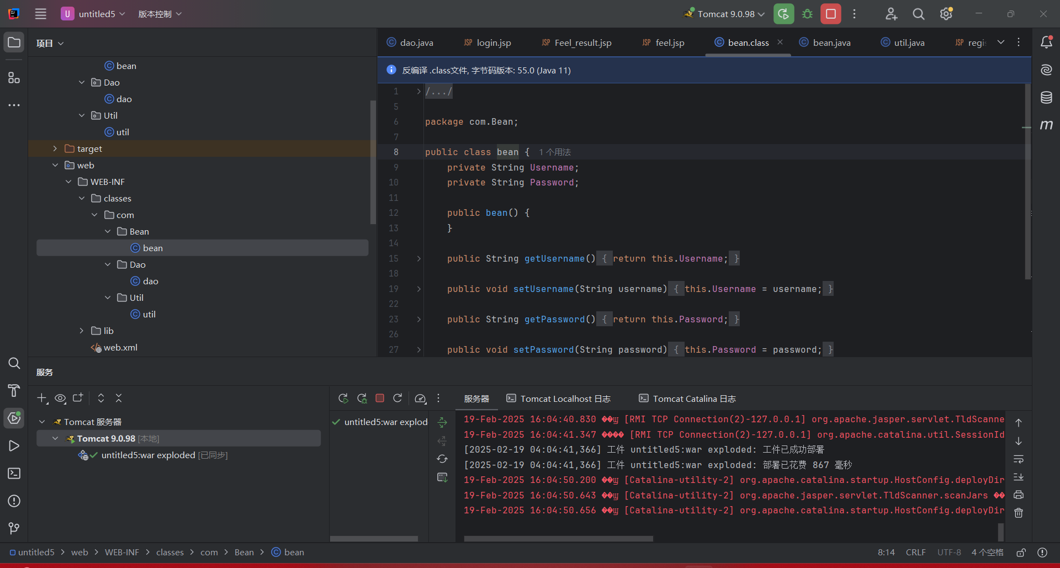Toggle the services view eye options

[60, 398]
